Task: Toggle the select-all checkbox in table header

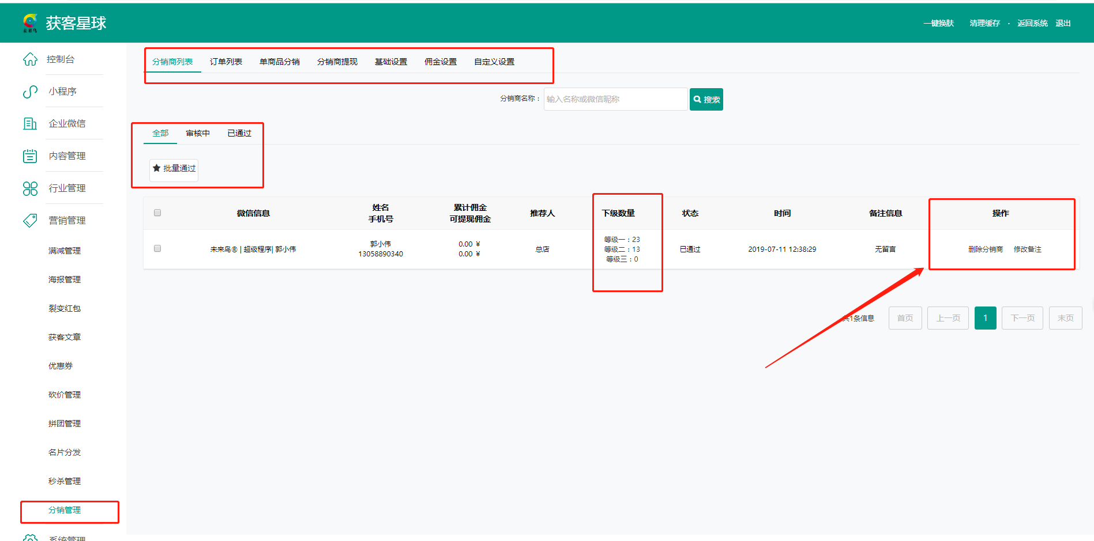Action: click(157, 213)
